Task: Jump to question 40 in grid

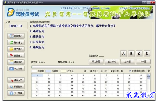Action: point(141,85)
